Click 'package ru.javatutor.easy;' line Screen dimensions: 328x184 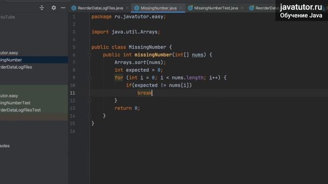(129, 17)
